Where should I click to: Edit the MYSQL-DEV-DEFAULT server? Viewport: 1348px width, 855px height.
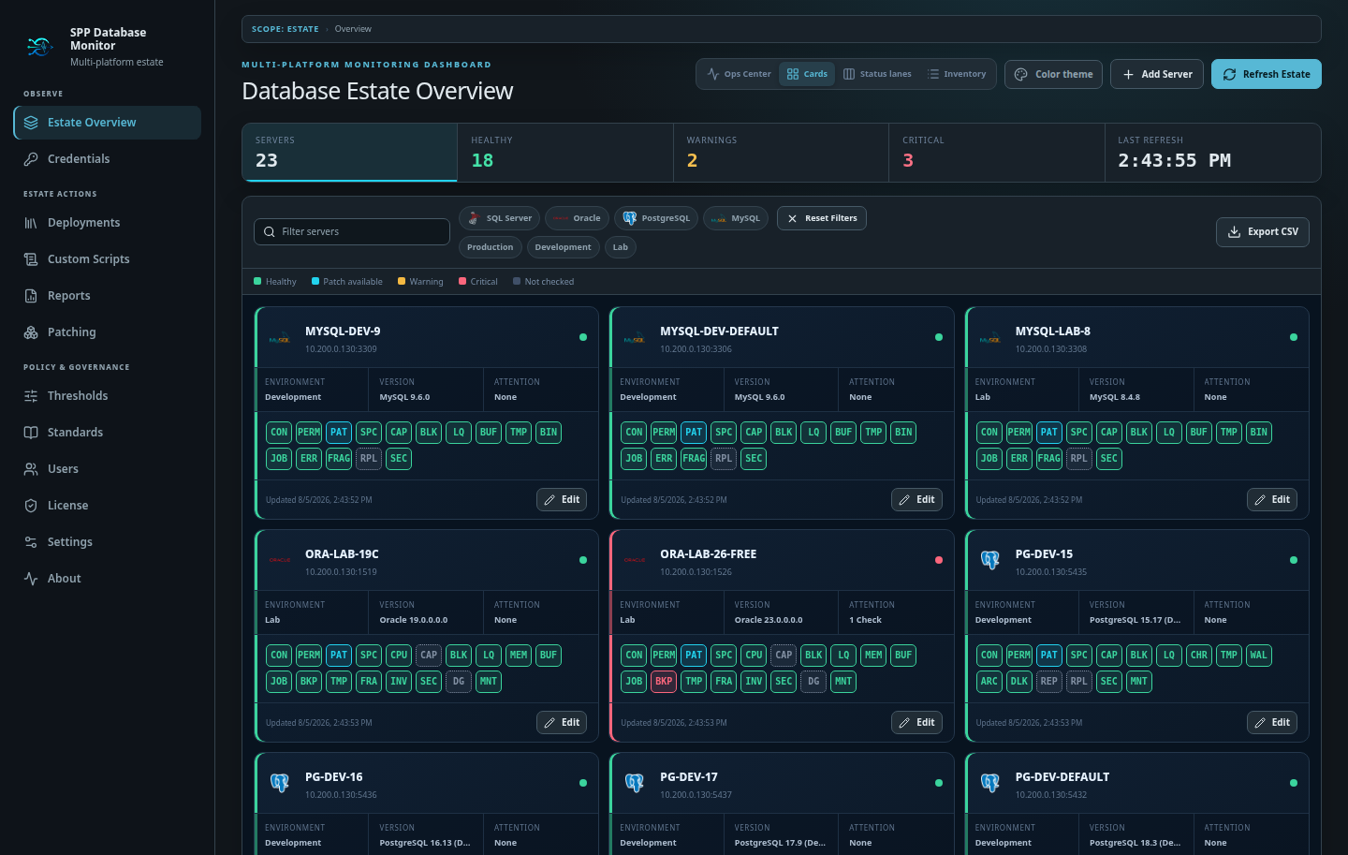pos(916,500)
